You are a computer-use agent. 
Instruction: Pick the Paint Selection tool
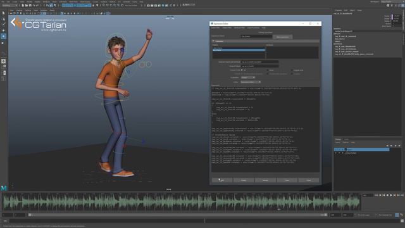tap(3, 25)
